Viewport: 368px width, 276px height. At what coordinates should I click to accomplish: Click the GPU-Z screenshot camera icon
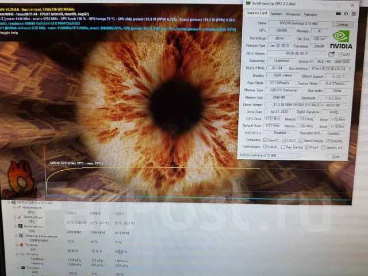point(338,14)
